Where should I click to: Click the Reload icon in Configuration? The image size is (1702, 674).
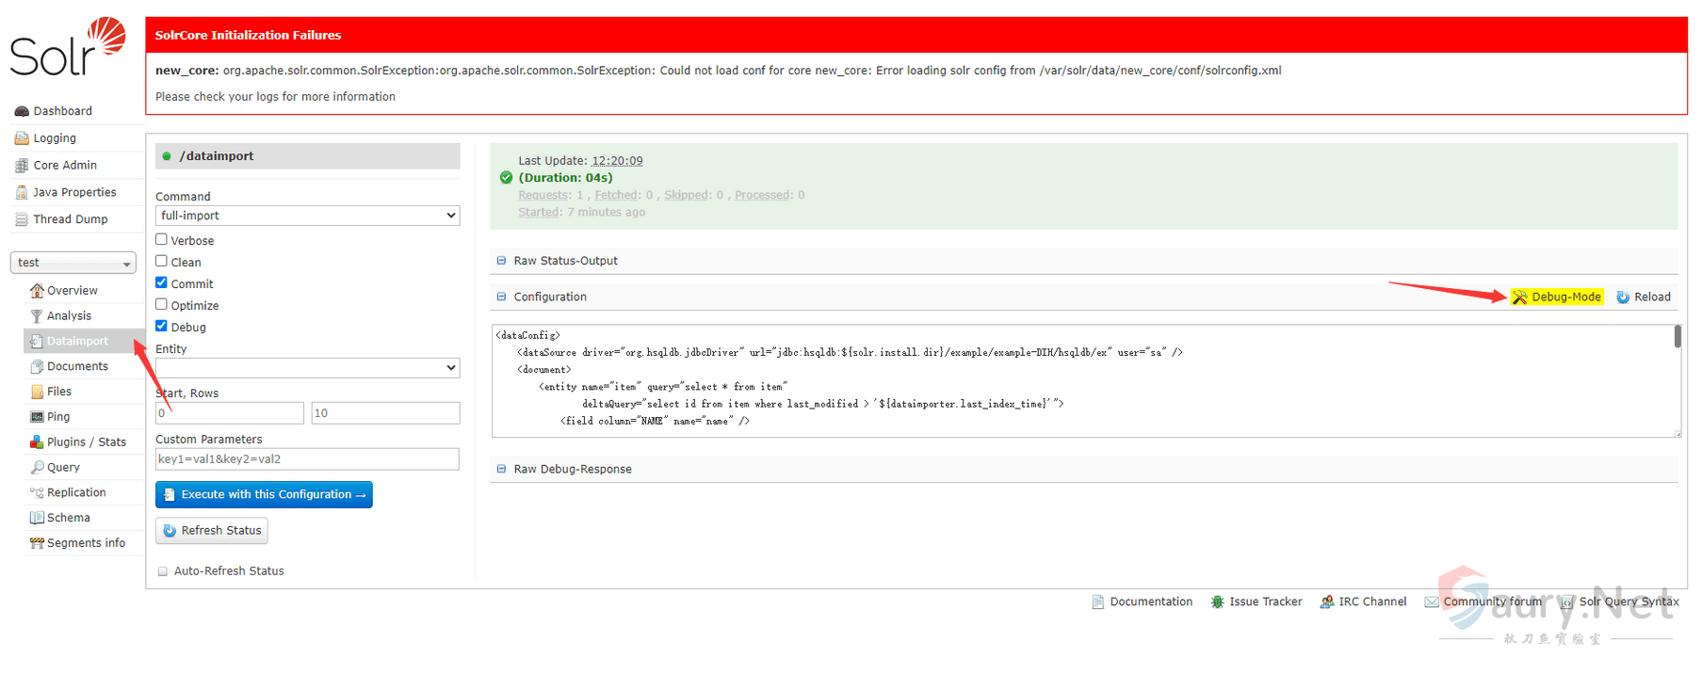pos(1623,297)
